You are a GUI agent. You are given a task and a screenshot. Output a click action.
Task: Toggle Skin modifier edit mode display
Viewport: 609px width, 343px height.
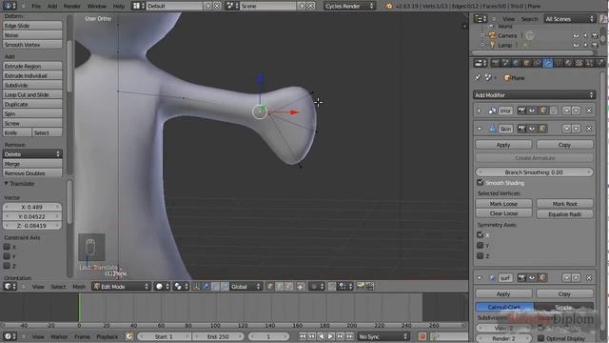pyautogui.click(x=542, y=129)
